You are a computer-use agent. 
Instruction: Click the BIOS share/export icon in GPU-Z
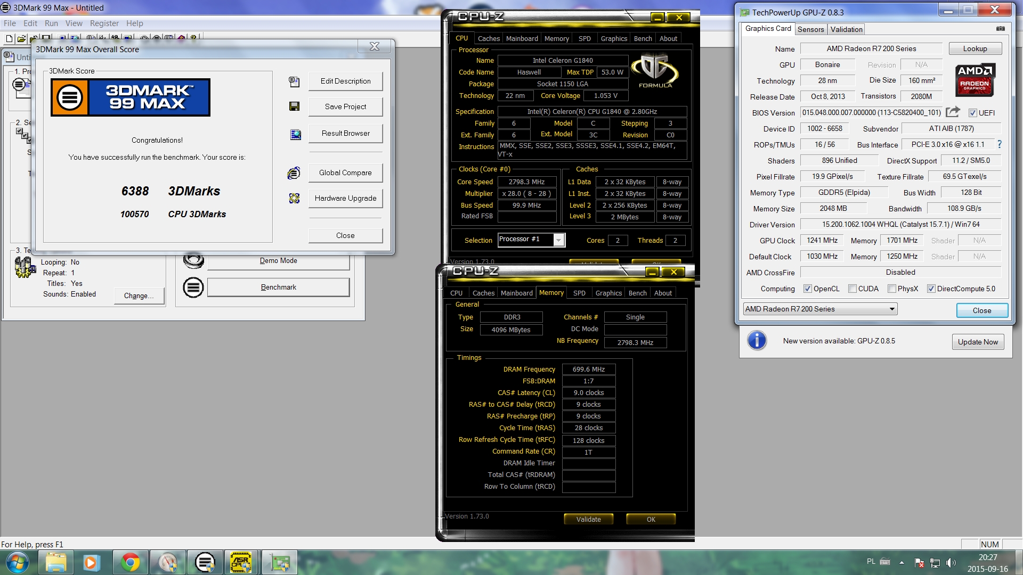click(x=953, y=112)
